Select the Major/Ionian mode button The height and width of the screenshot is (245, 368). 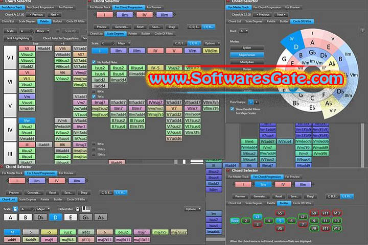coord(247,55)
